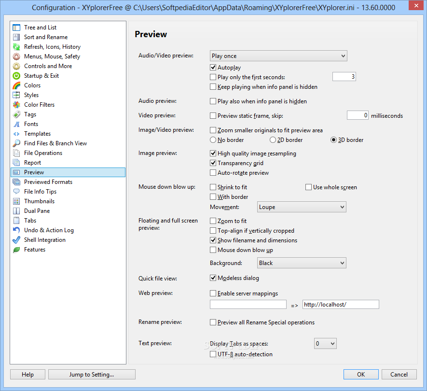Check Zoom smaller originals to fit preview area

(x=213, y=130)
